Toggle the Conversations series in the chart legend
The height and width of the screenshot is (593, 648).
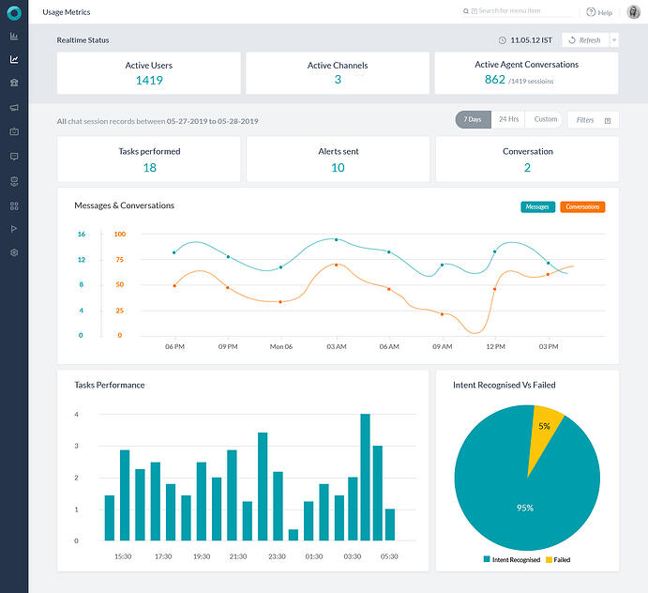(x=582, y=206)
